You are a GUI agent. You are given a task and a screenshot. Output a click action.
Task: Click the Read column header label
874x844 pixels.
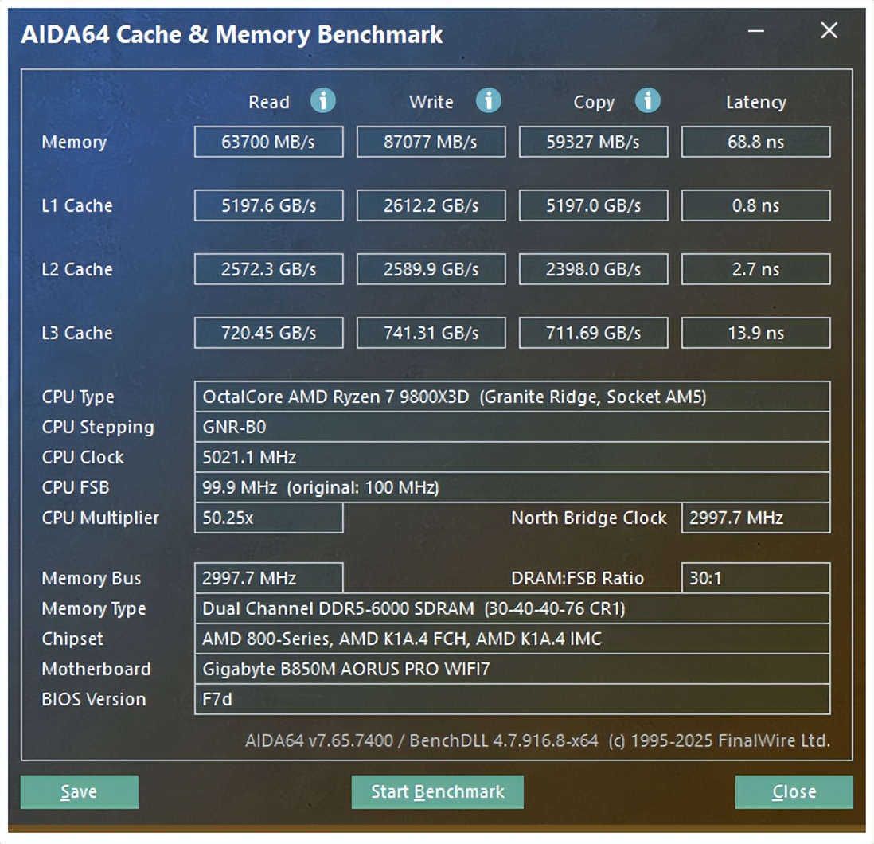[x=269, y=102]
